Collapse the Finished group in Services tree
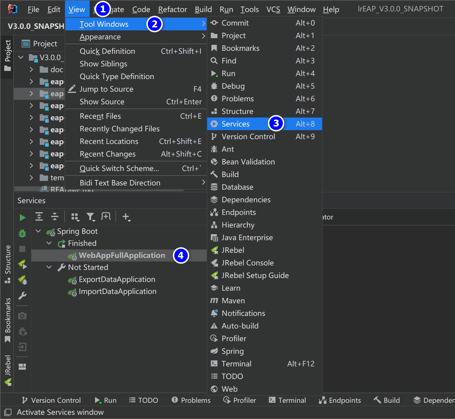 click(49, 243)
